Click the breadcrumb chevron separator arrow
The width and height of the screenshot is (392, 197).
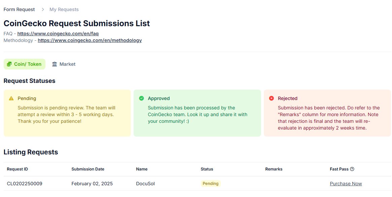43,9
